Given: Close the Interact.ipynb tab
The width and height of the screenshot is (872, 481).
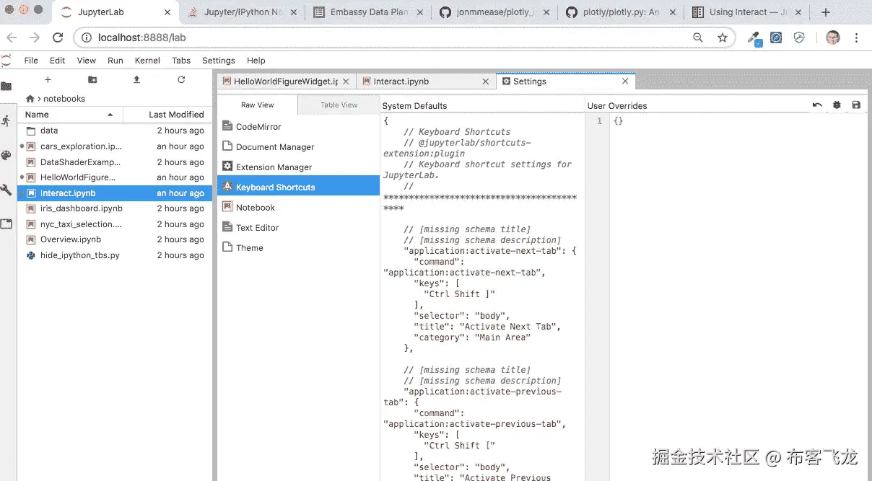Looking at the screenshot, I should (486, 81).
